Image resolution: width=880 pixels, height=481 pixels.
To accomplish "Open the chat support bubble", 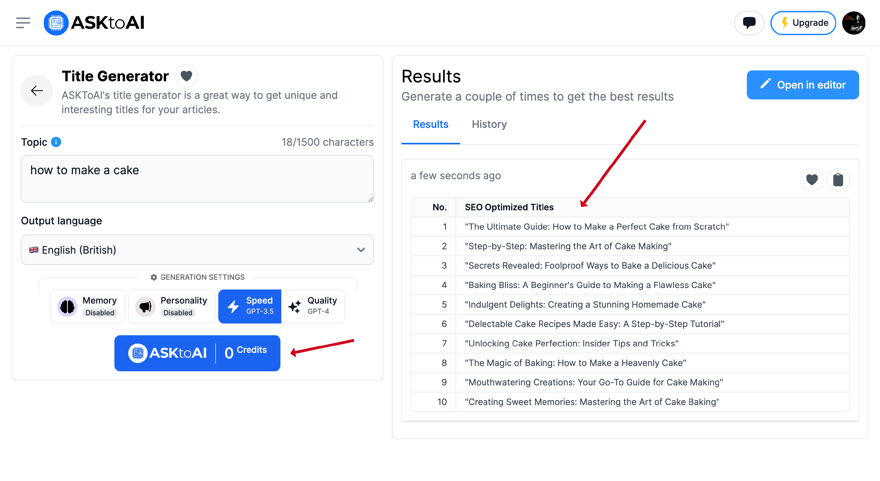I will [749, 23].
